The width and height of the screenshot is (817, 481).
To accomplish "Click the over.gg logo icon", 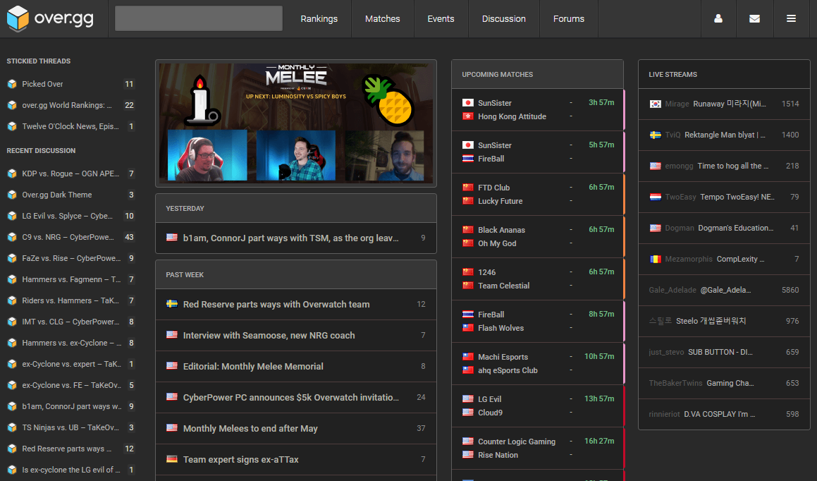I will click(x=18, y=18).
